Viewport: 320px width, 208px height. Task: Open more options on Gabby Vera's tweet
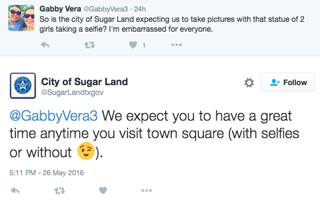[177, 45]
